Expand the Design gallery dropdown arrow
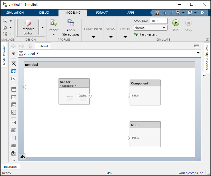 43,27
